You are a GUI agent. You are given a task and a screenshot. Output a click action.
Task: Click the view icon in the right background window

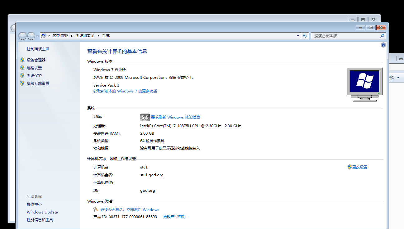pos(392,78)
